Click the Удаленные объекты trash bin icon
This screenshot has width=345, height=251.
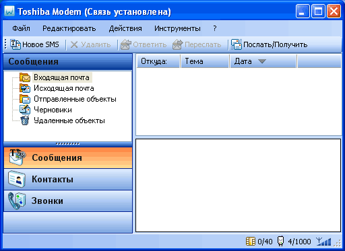25,120
